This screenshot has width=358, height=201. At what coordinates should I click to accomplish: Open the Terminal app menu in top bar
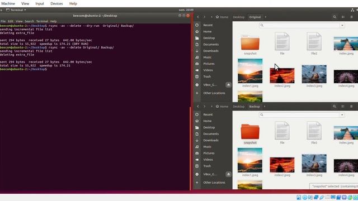pyautogui.click(x=16, y=10)
